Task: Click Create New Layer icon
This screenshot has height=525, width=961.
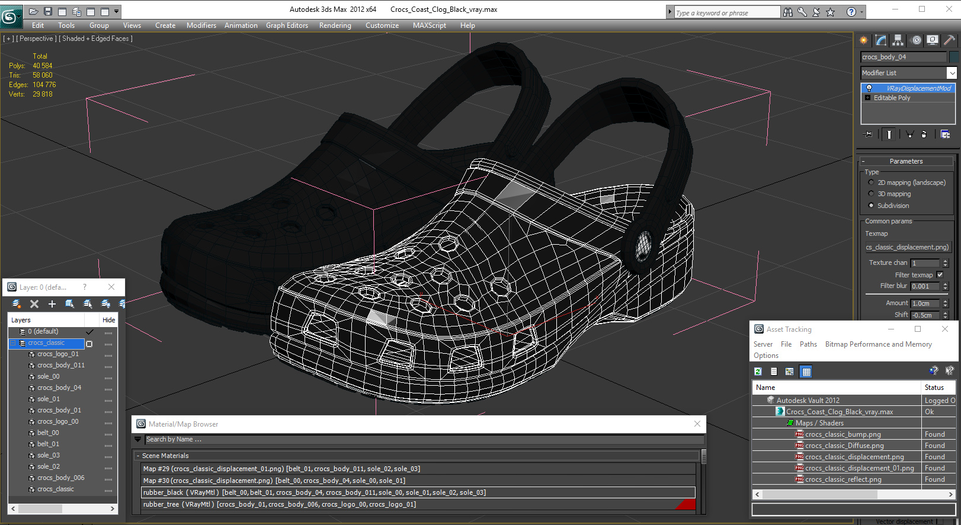Action: [x=17, y=304]
